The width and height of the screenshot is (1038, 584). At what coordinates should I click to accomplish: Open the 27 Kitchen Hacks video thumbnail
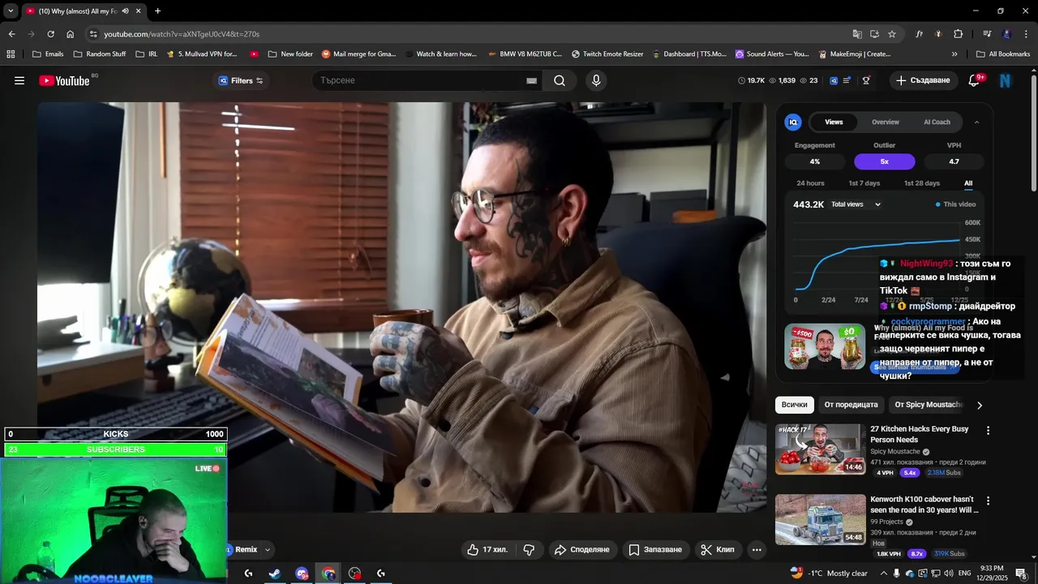tap(820, 449)
